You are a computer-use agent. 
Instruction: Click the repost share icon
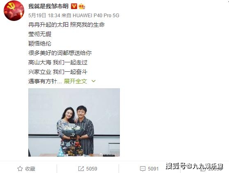click(x=81, y=169)
